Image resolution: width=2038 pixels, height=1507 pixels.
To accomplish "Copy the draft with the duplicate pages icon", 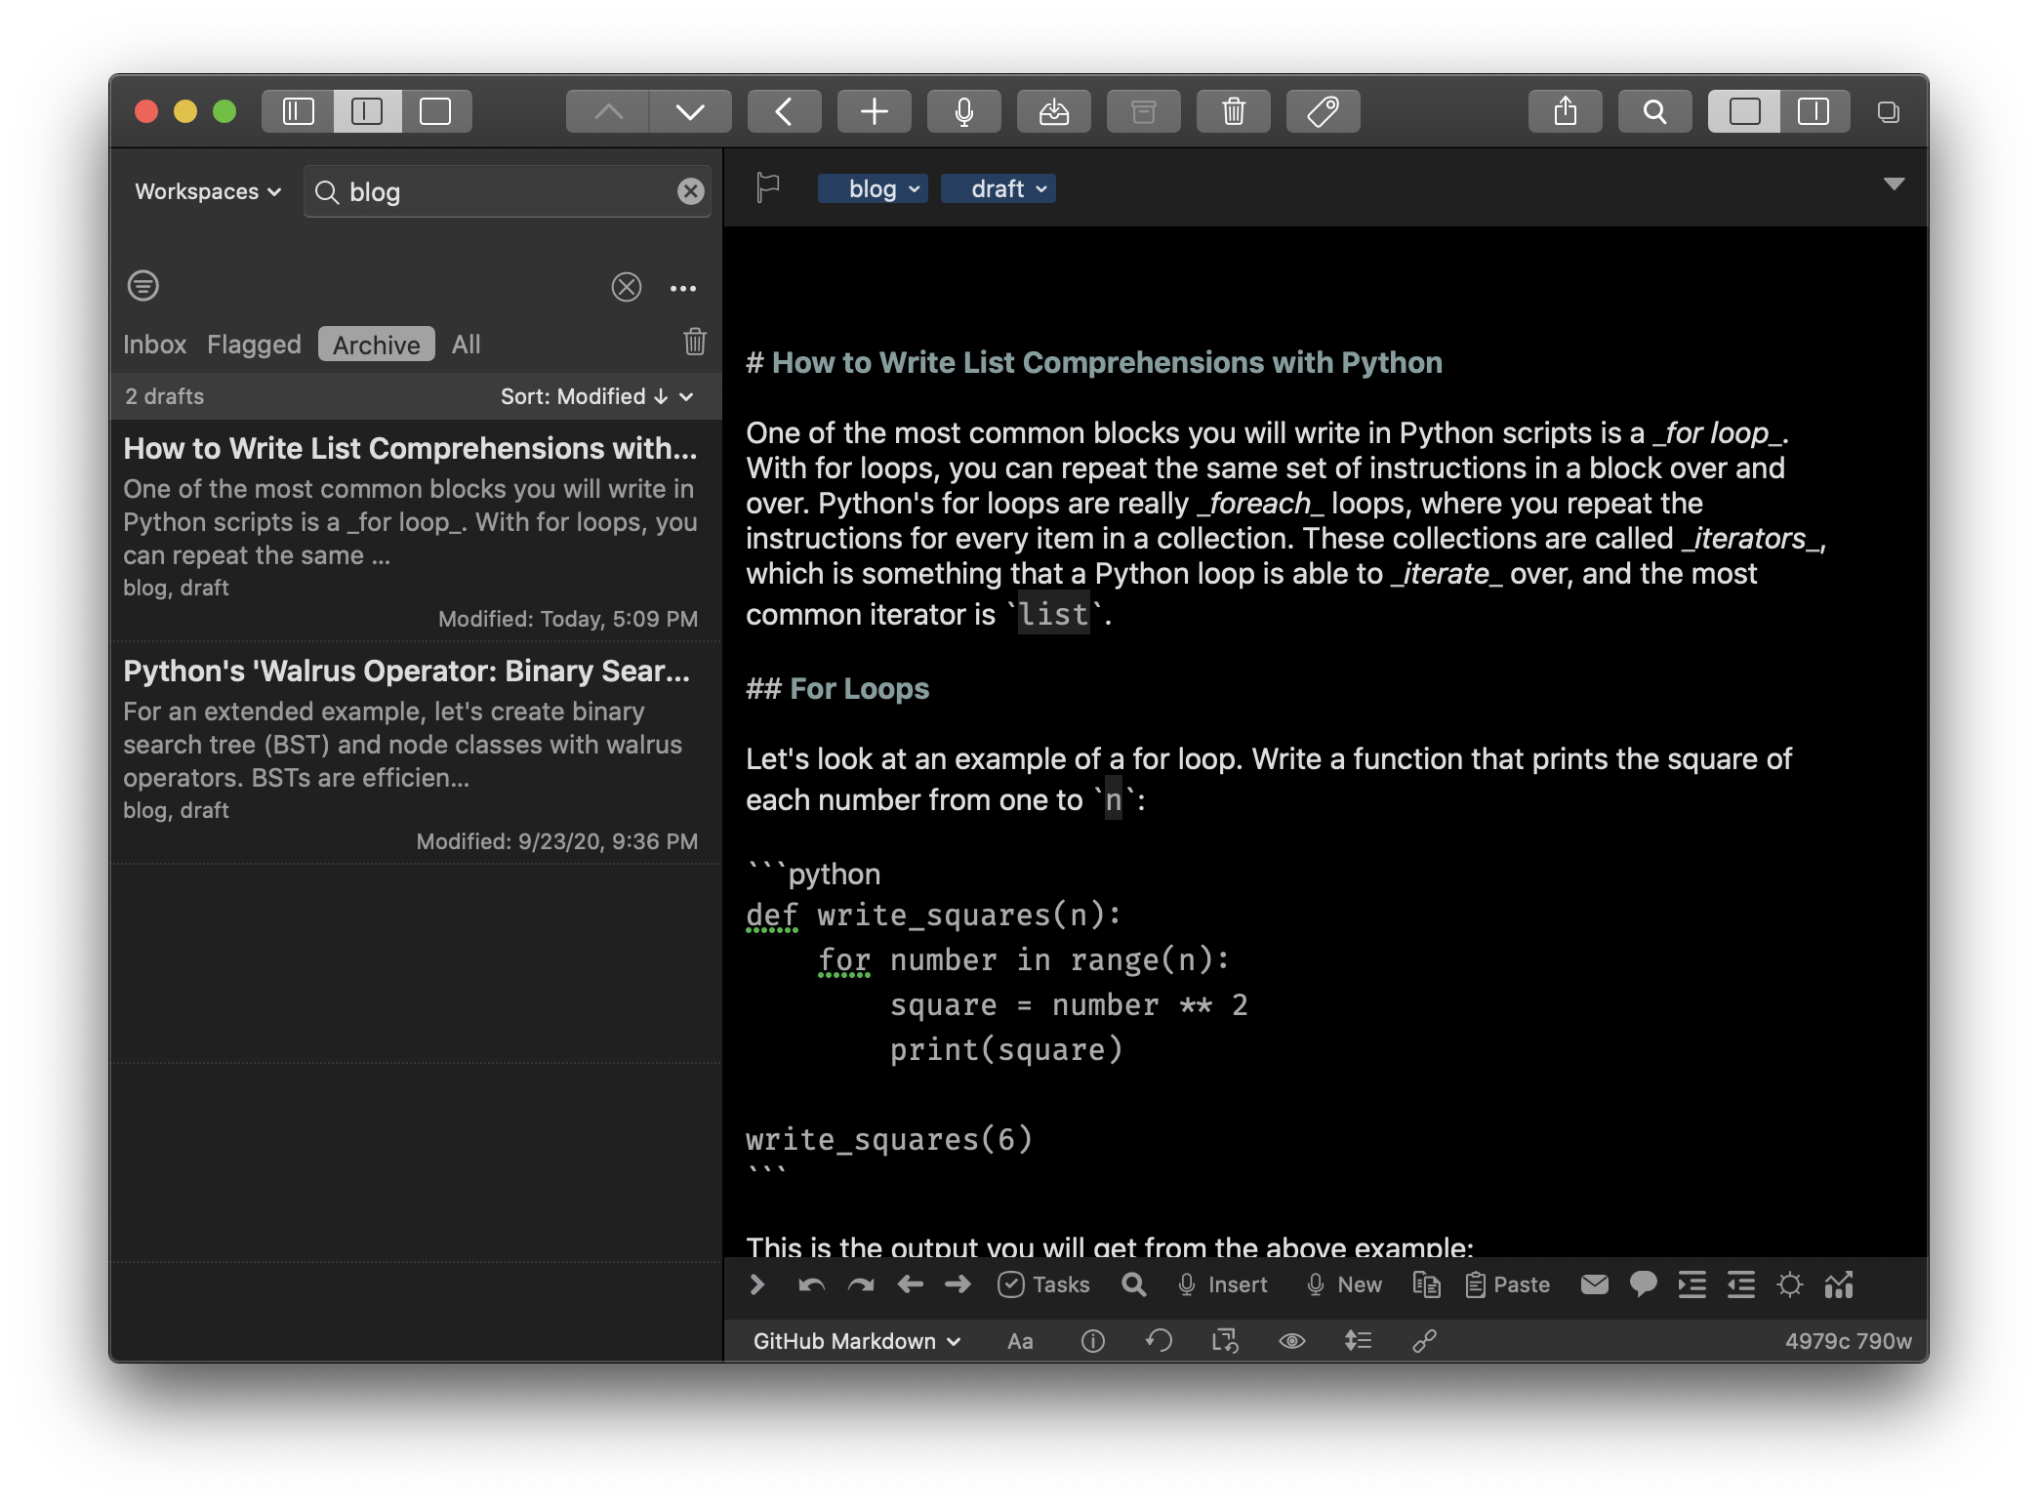I will (1426, 1284).
